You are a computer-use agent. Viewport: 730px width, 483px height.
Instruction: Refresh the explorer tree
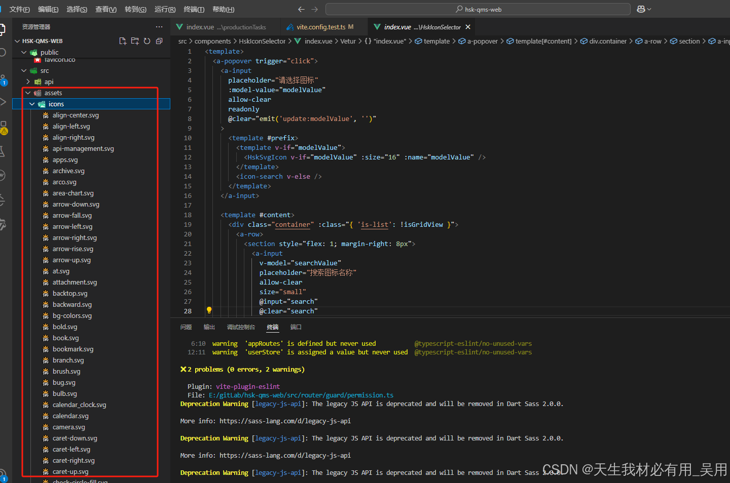tap(147, 41)
